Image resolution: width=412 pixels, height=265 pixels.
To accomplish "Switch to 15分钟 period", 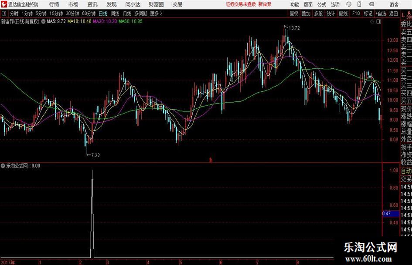I will (56, 13).
